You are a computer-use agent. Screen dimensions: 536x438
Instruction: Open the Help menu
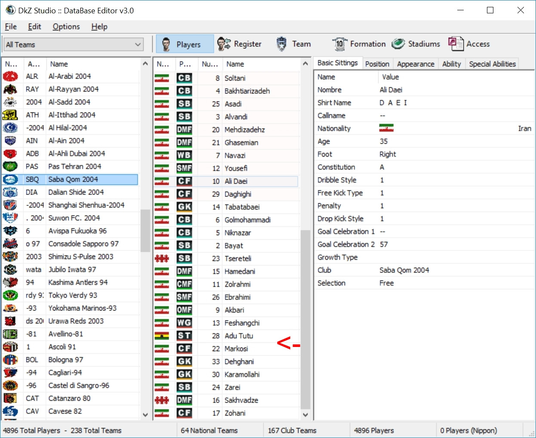99,27
